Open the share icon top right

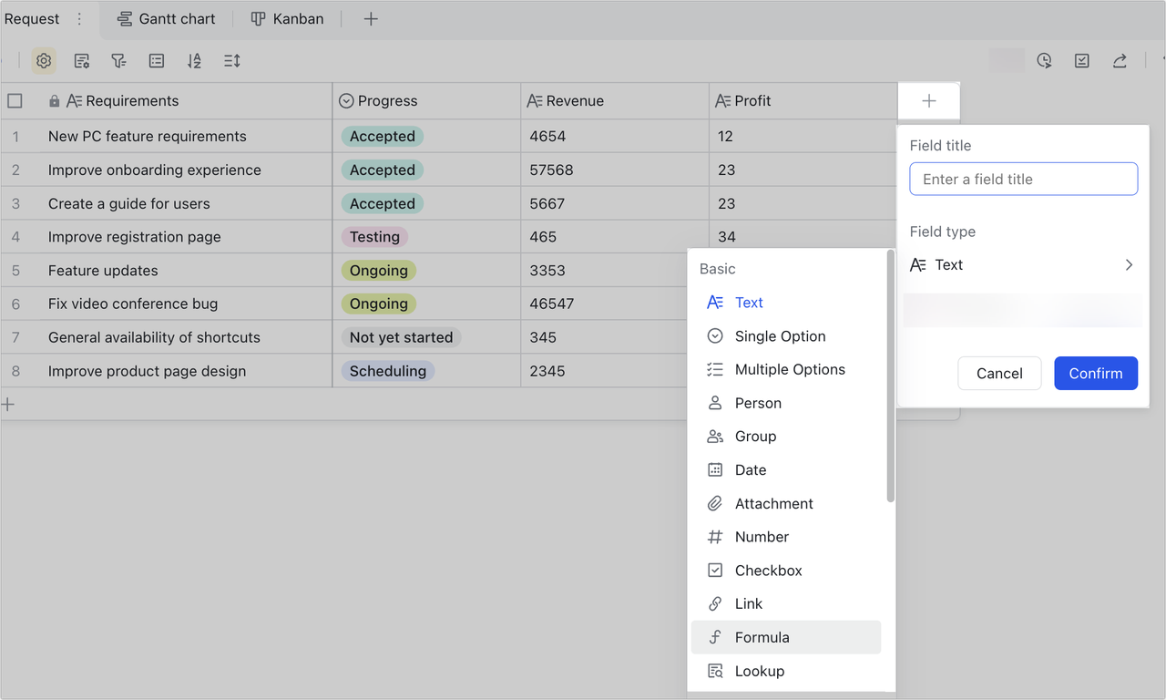(x=1119, y=60)
